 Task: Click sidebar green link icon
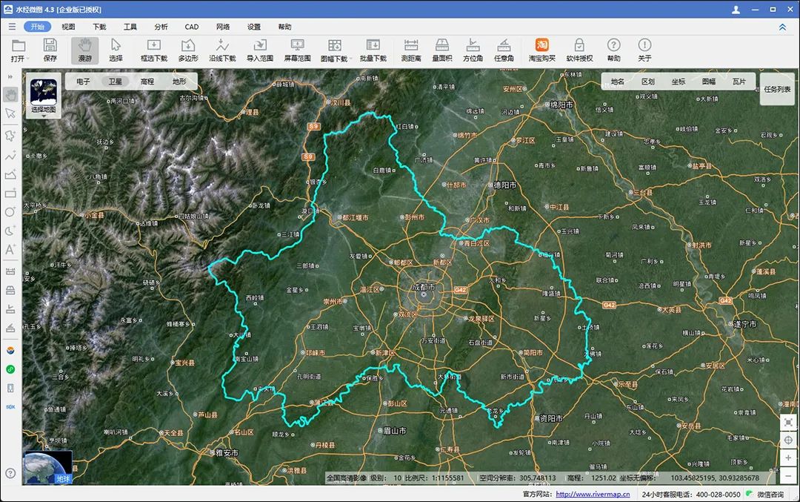tap(10, 369)
